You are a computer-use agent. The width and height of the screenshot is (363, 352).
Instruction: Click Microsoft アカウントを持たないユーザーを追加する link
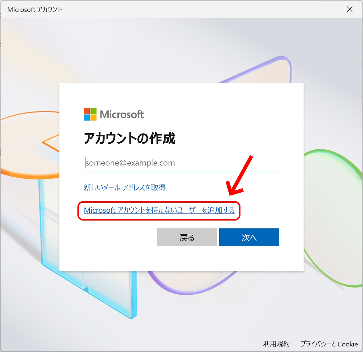pyautogui.click(x=159, y=210)
